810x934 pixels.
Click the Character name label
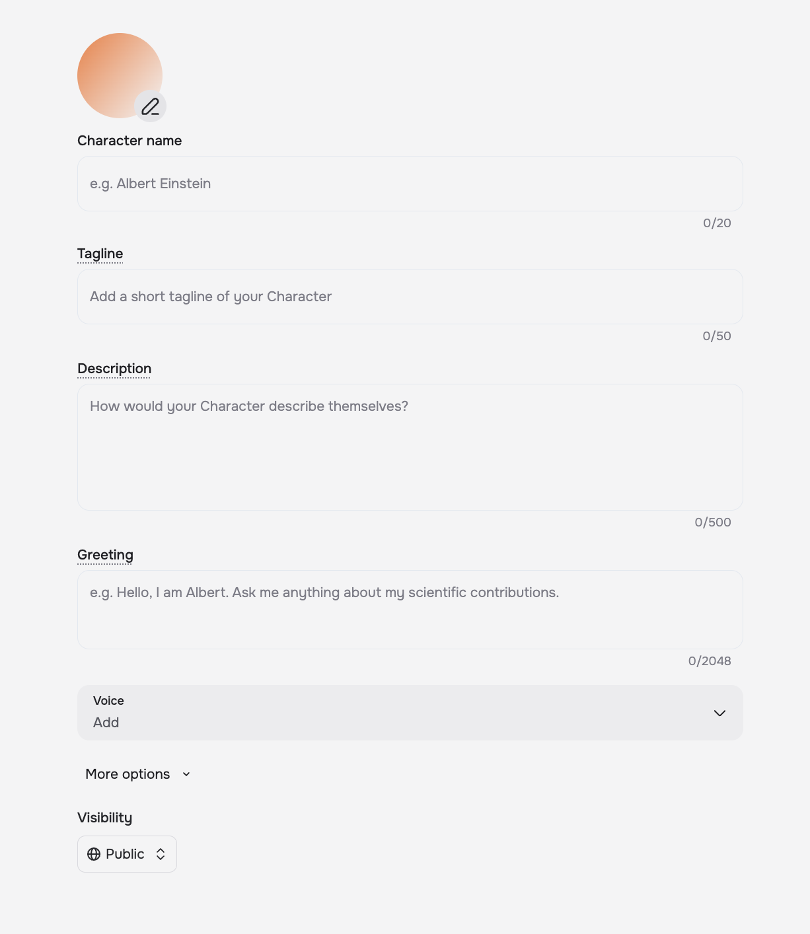point(129,141)
